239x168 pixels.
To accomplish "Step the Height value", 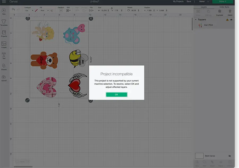I will [122, 11].
